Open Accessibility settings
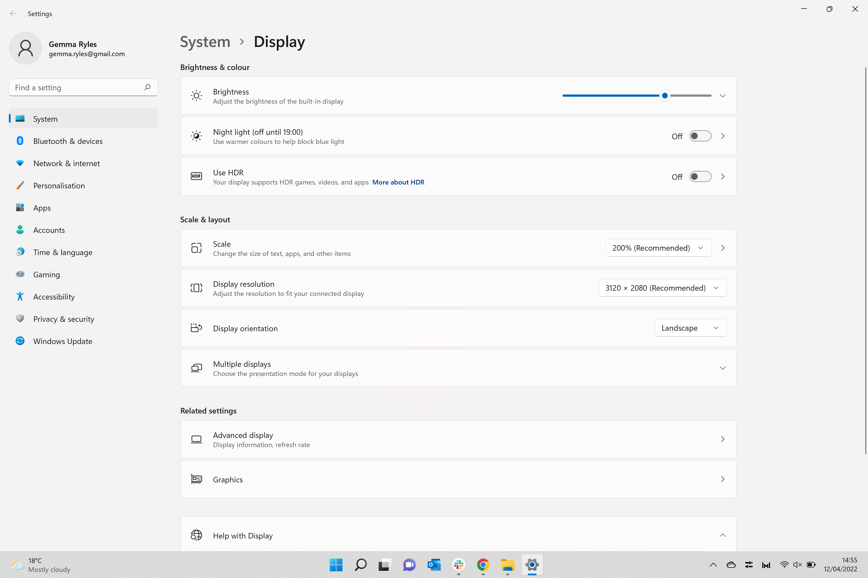This screenshot has height=578, width=868. (x=83, y=297)
